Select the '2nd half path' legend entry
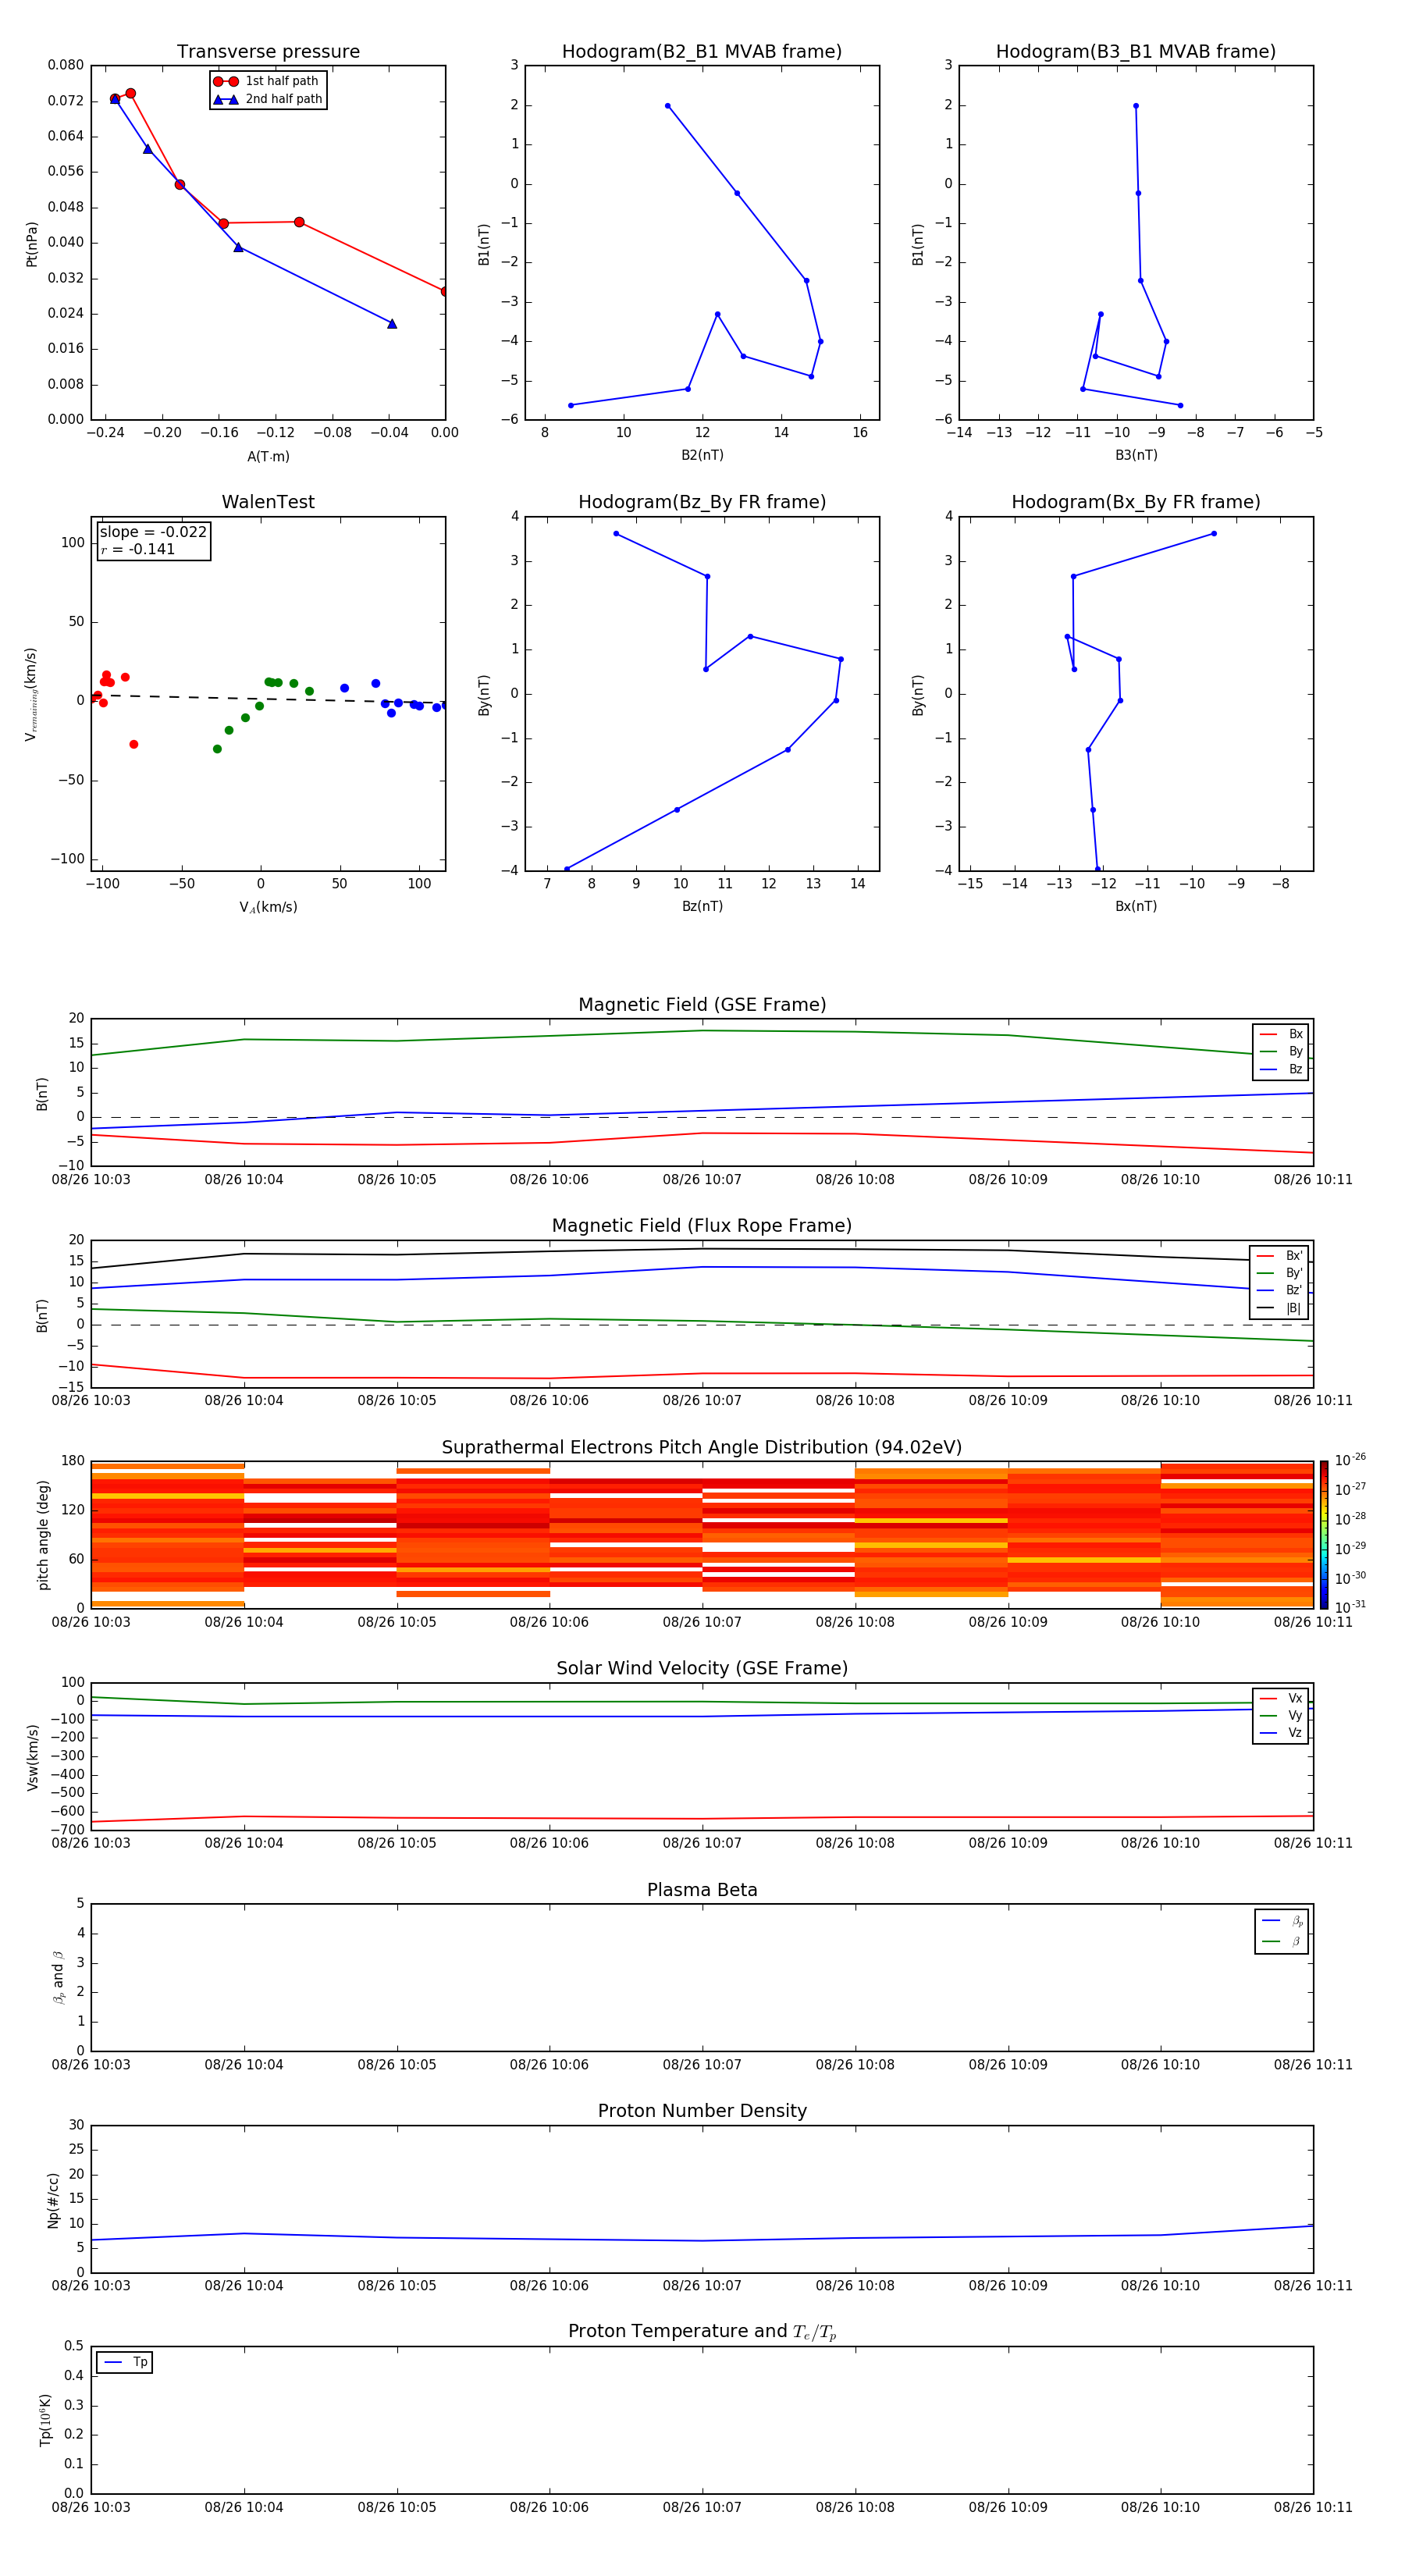This screenshot has width=1405, height=2576. 268,99
